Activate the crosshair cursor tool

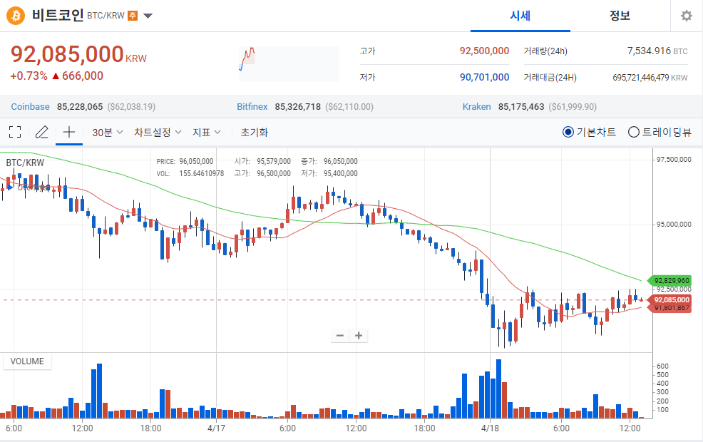[69, 132]
